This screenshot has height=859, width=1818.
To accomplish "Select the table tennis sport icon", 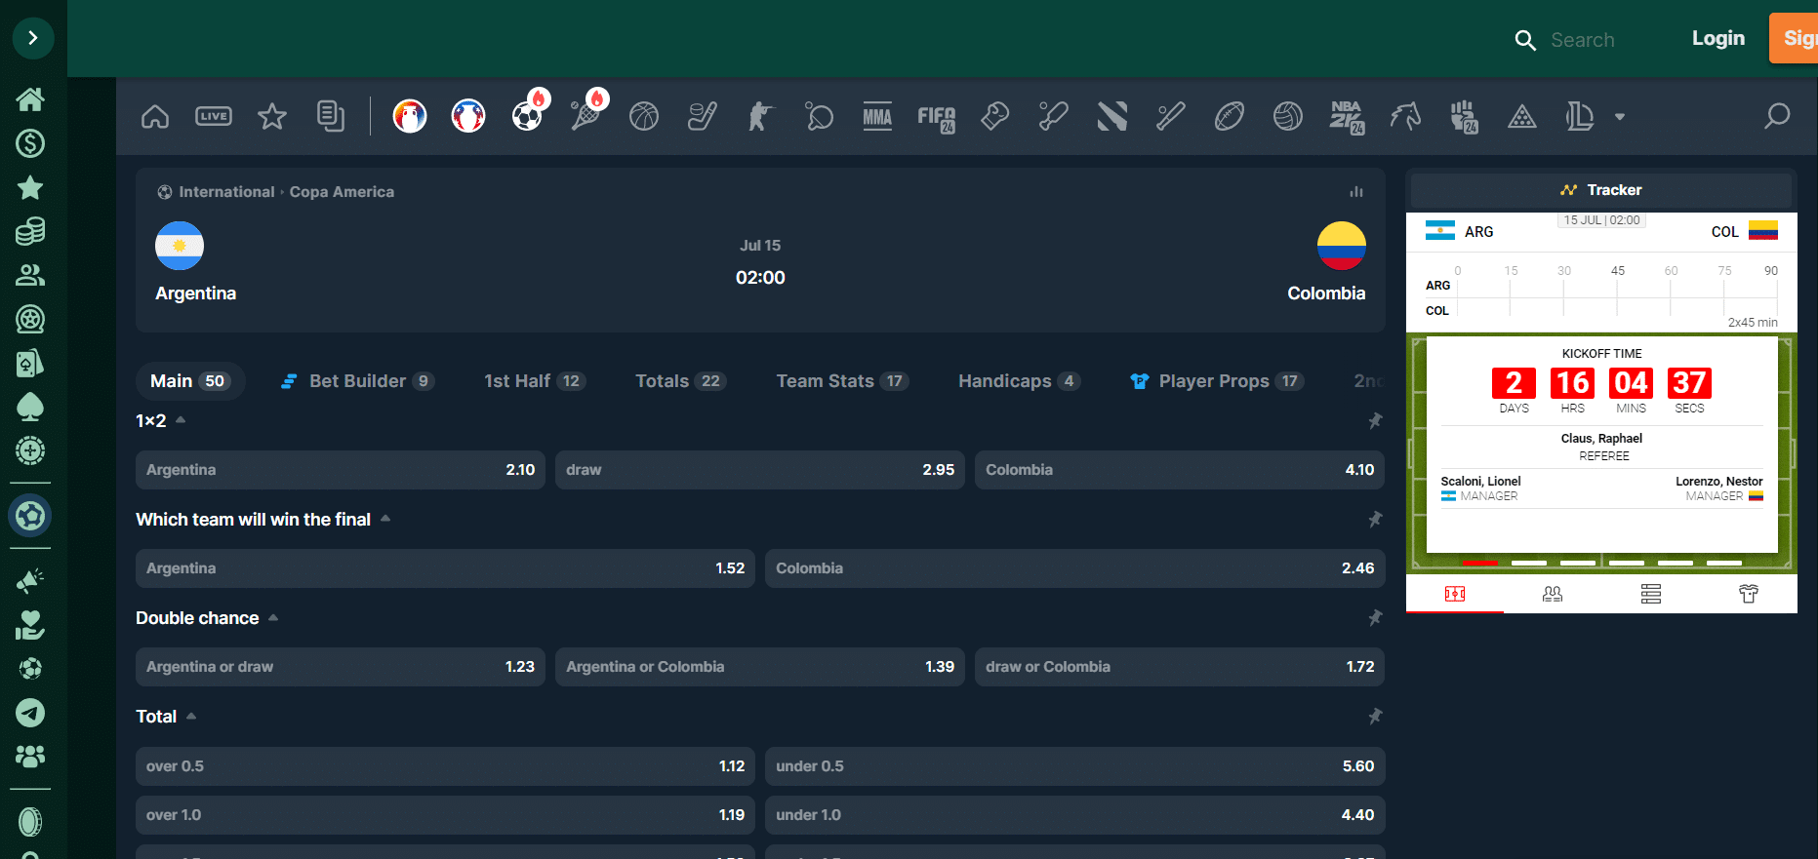I will point(820,116).
